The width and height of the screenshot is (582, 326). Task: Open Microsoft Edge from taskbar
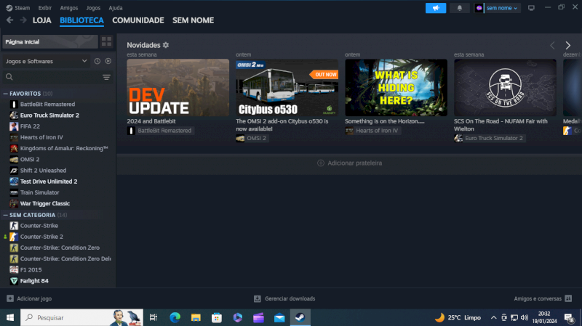tap(175, 317)
